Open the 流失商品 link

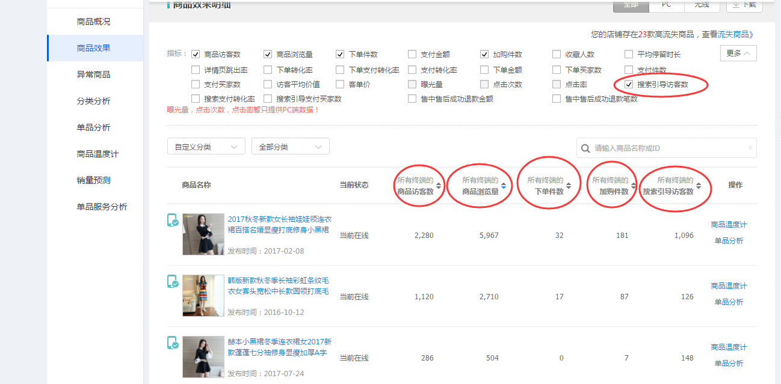coord(735,35)
